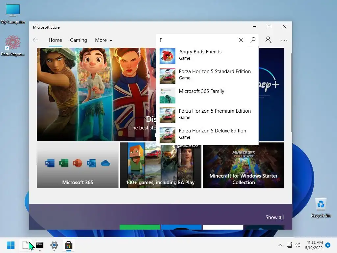Screen dimensions: 337x253
Task: Maximize the Microsoft Store window
Action: 270,27
